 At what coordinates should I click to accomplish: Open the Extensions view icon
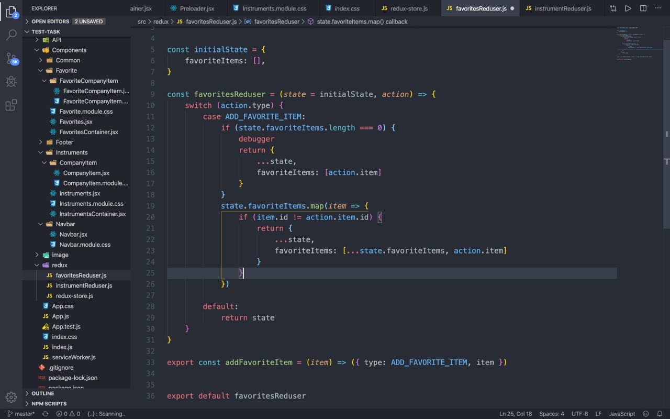(x=11, y=105)
